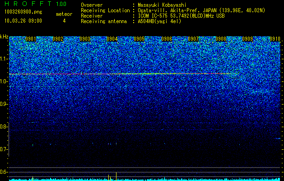Screen dimensions: 284x181
Task: Click the 0.7 kHz axis label
Action: (4, 149)
